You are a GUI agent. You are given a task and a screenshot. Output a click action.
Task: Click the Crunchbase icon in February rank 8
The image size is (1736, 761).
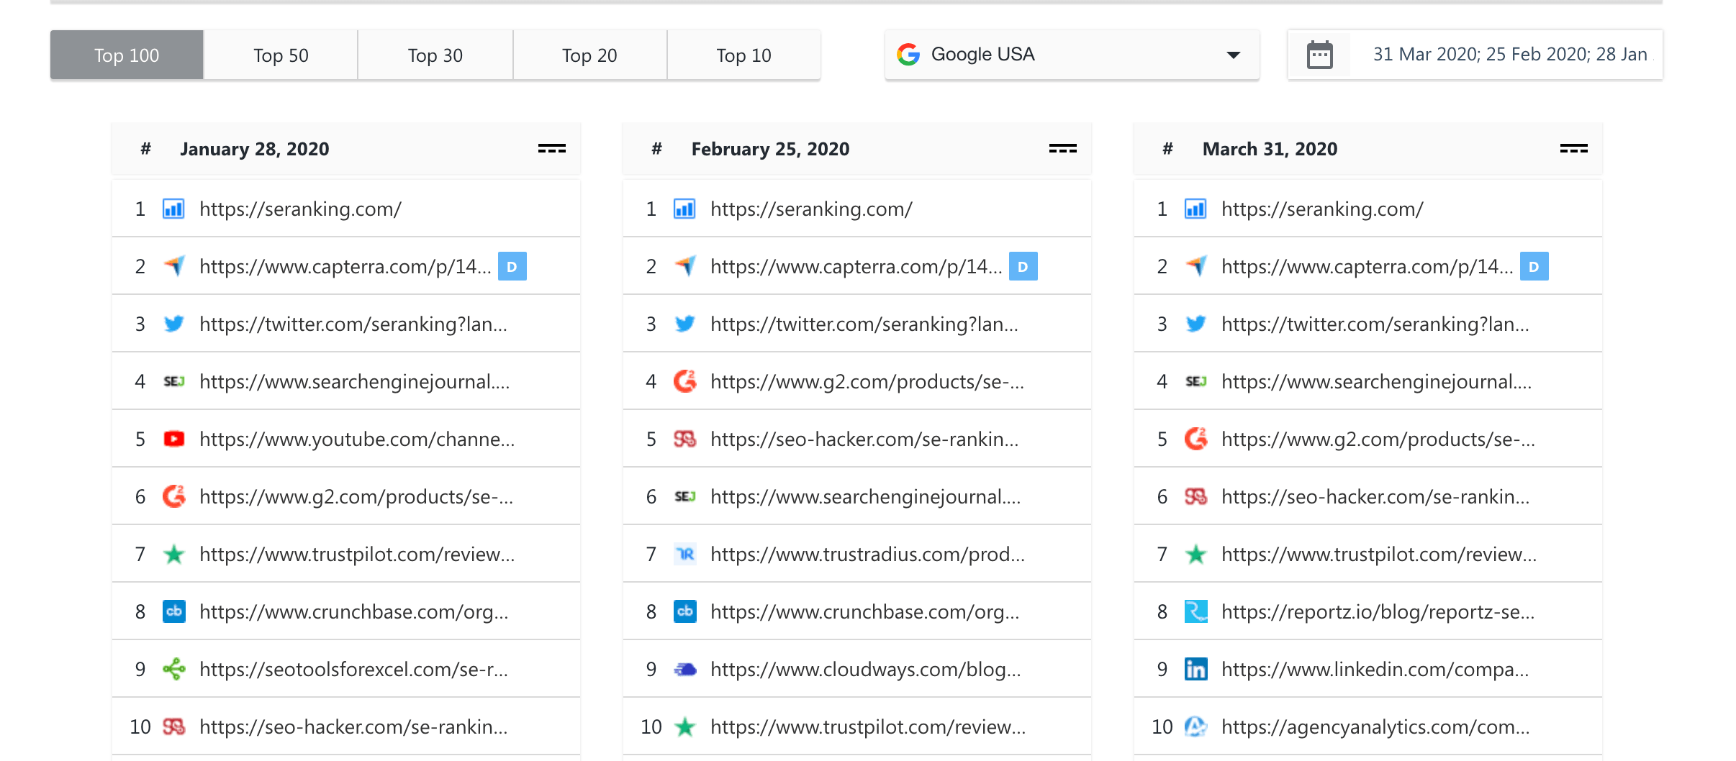[x=685, y=611]
